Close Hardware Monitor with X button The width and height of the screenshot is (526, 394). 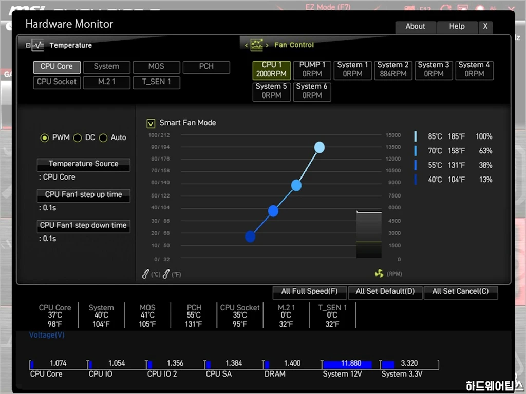tap(485, 27)
